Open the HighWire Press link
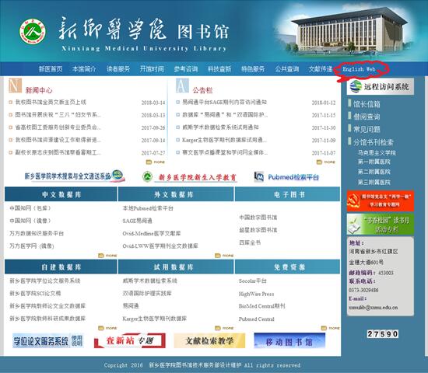Screen dimensions: 428x373 pyautogui.click(x=256, y=294)
